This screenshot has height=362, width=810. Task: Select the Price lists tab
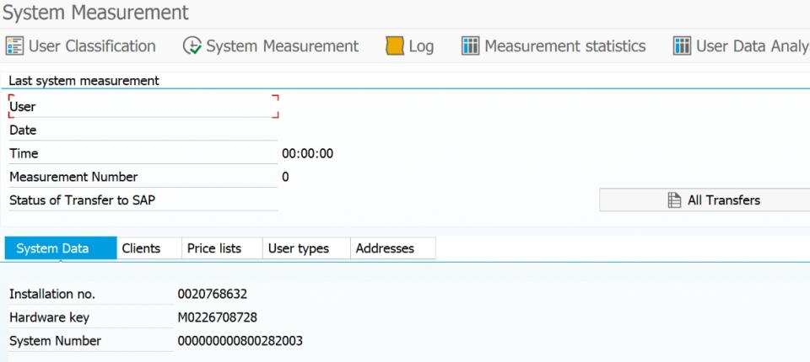[213, 248]
